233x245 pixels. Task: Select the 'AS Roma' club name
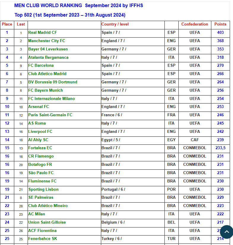37,123
